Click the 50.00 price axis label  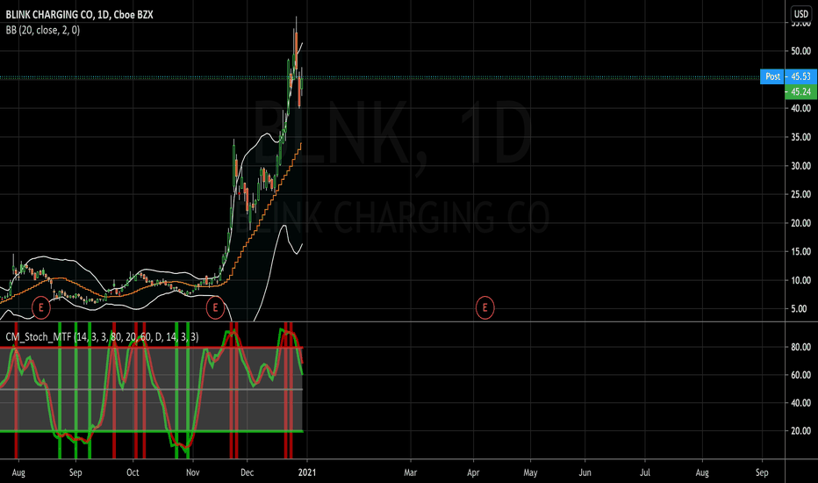point(800,51)
